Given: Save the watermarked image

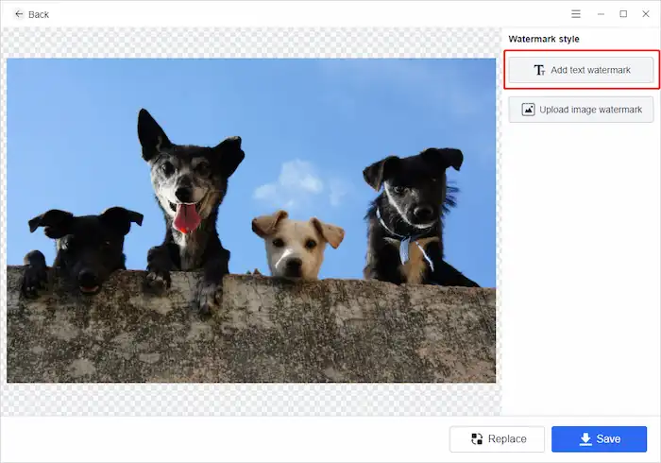Looking at the screenshot, I should [599, 439].
